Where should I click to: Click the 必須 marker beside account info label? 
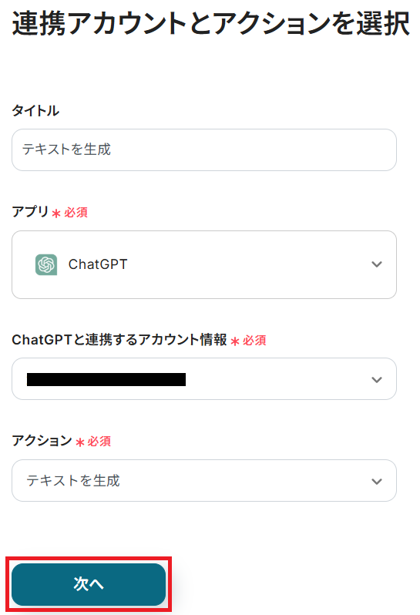(x=254, y=341)
